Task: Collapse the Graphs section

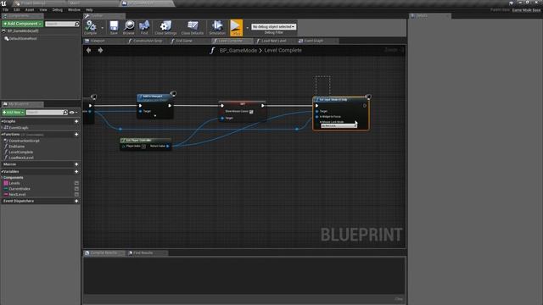Action: [2, 121]
